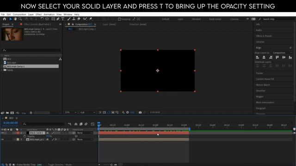Select the Rectangle shape tool
The height and width of the screenshot is (166, 296).
[53, 19]
